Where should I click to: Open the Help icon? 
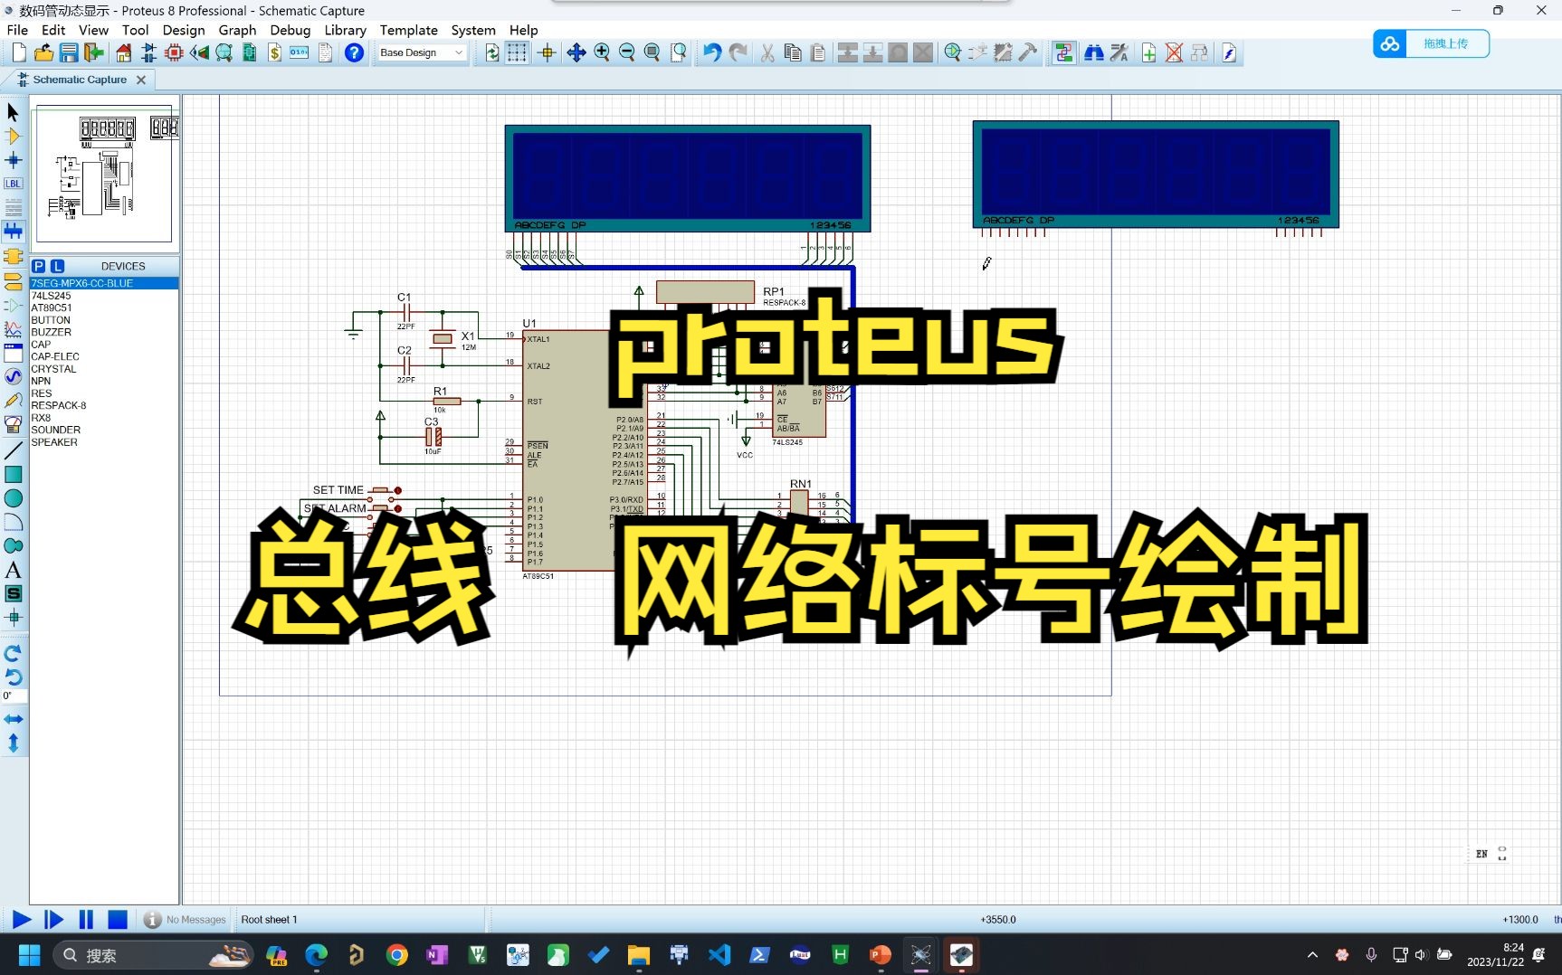[353, 52]
